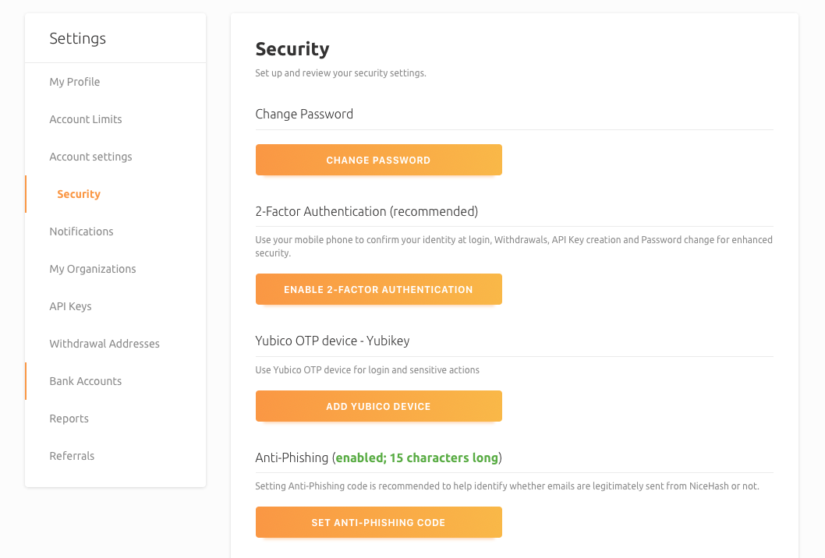Navigate to My Organizations
Image resolution: width=825 pixels, height=558 pixels.
pyautogui.click(x=93, y=269)
